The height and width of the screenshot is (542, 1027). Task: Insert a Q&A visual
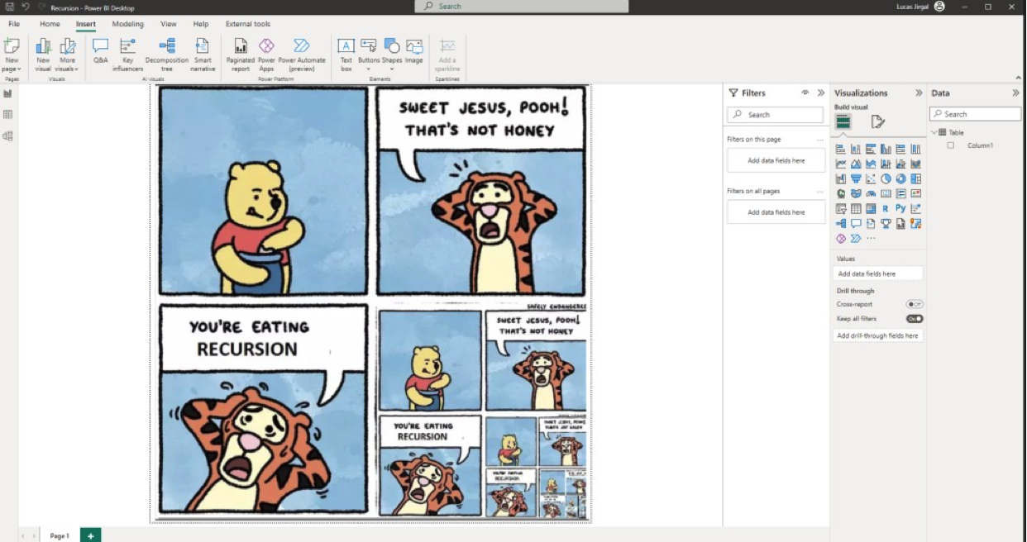pyautogui.click(x=99, y=51)
